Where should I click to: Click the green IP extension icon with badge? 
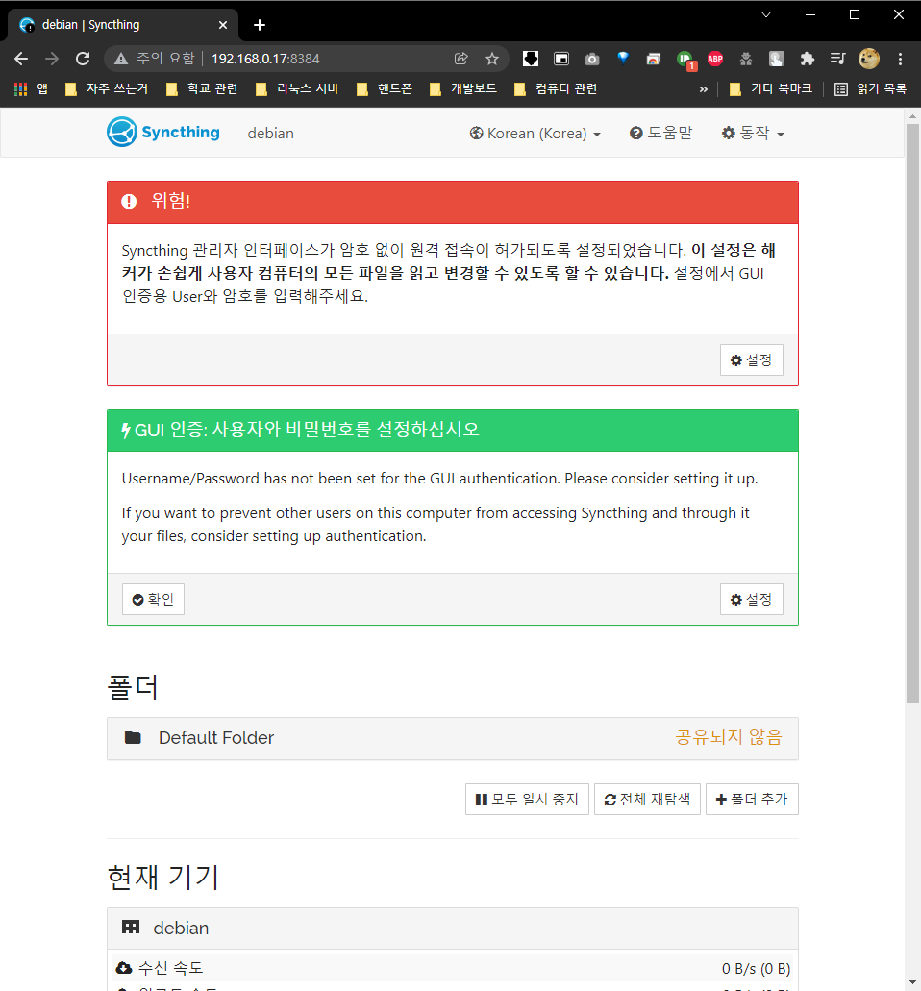[685, 60]
